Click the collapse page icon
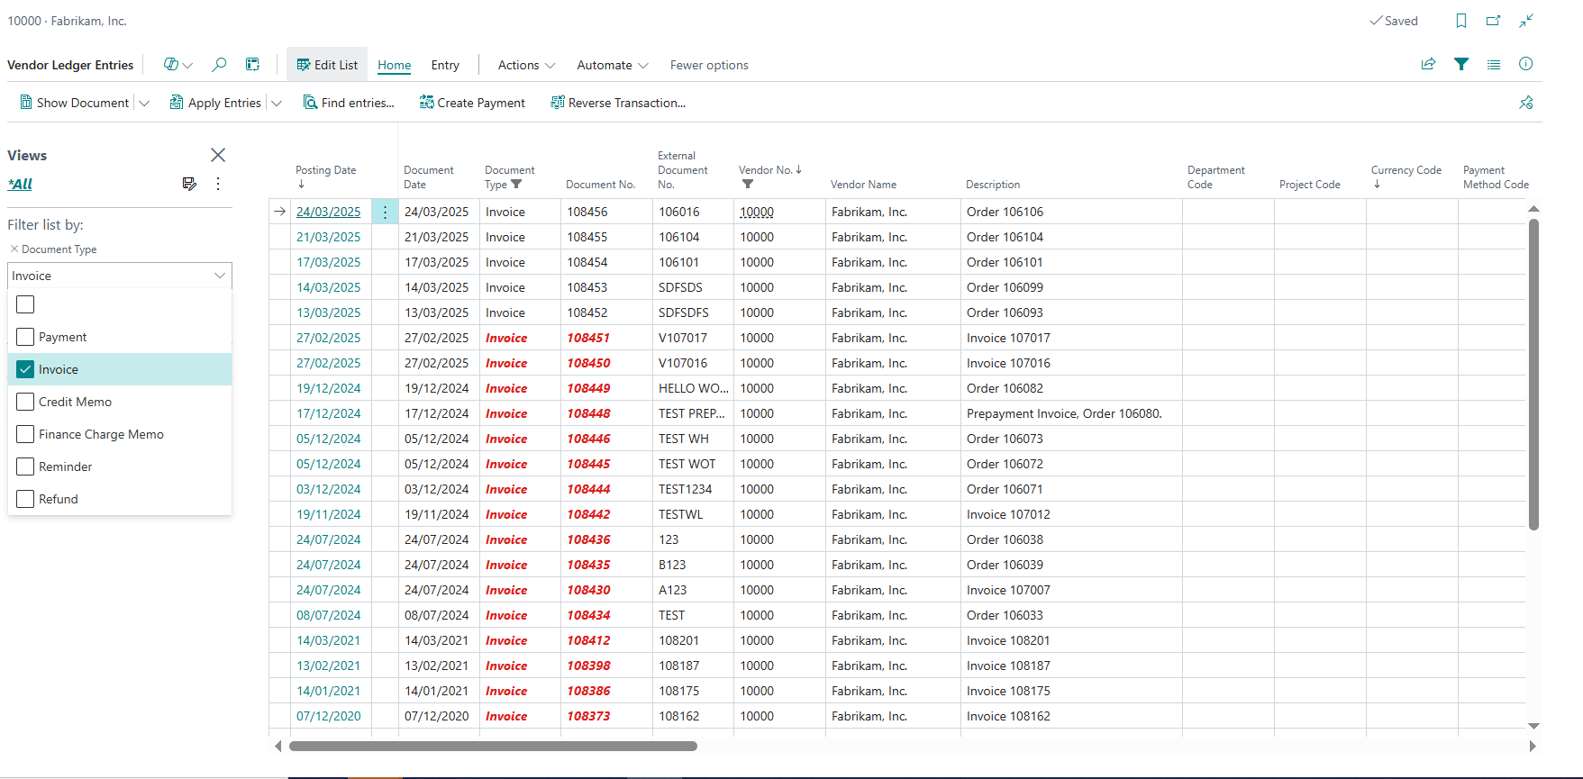 (x=1526, y=21)
